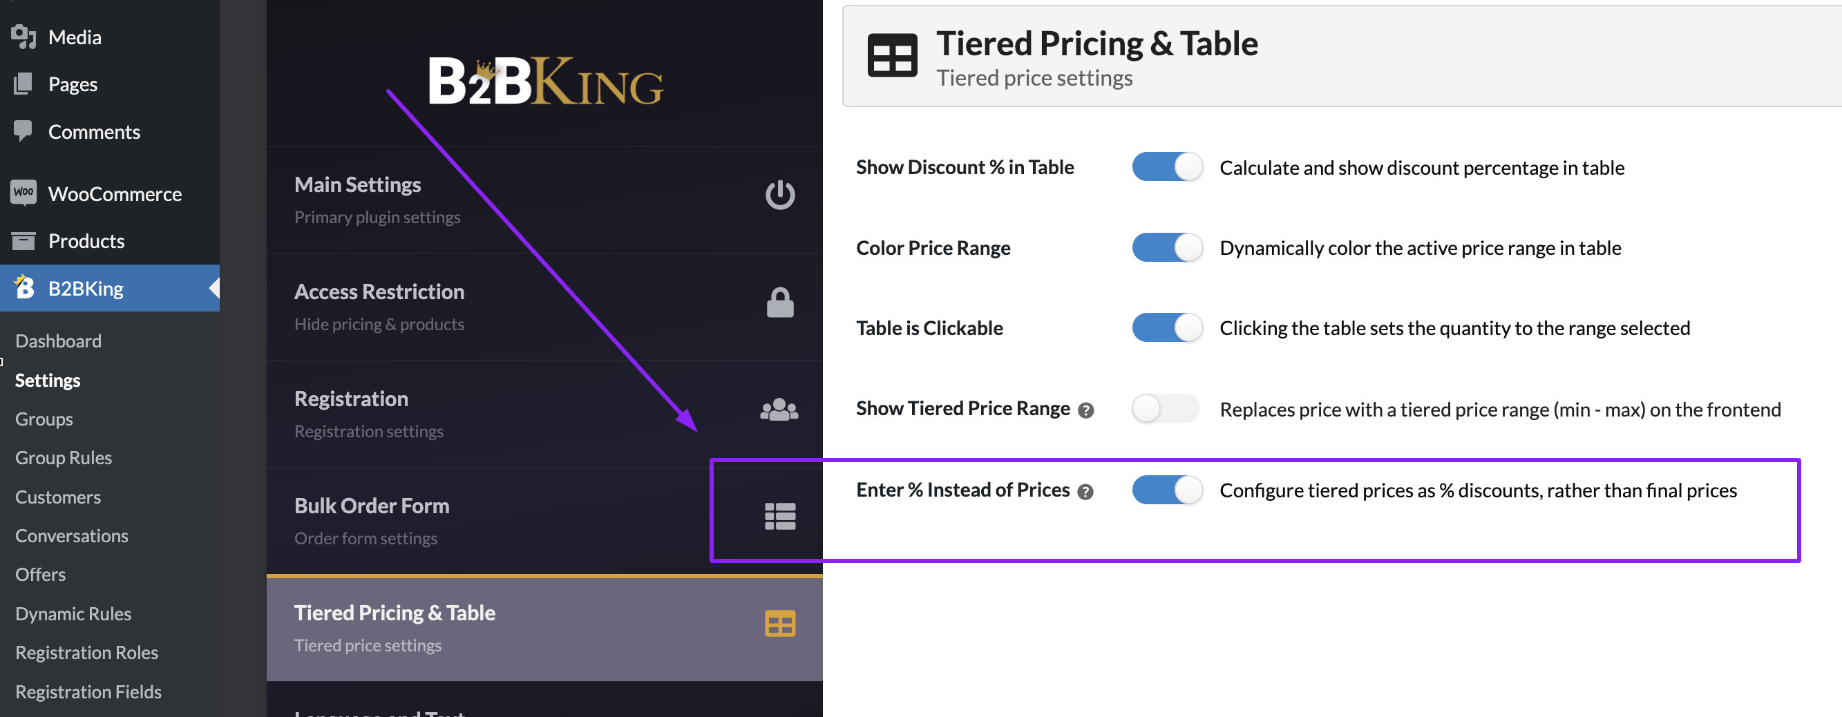The image size is (1842, 717).
Task: Go to the Group Rules page
Action: [64, 458]
